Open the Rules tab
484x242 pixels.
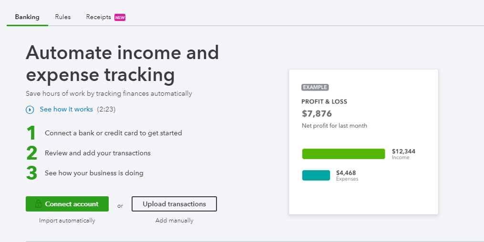63,17
